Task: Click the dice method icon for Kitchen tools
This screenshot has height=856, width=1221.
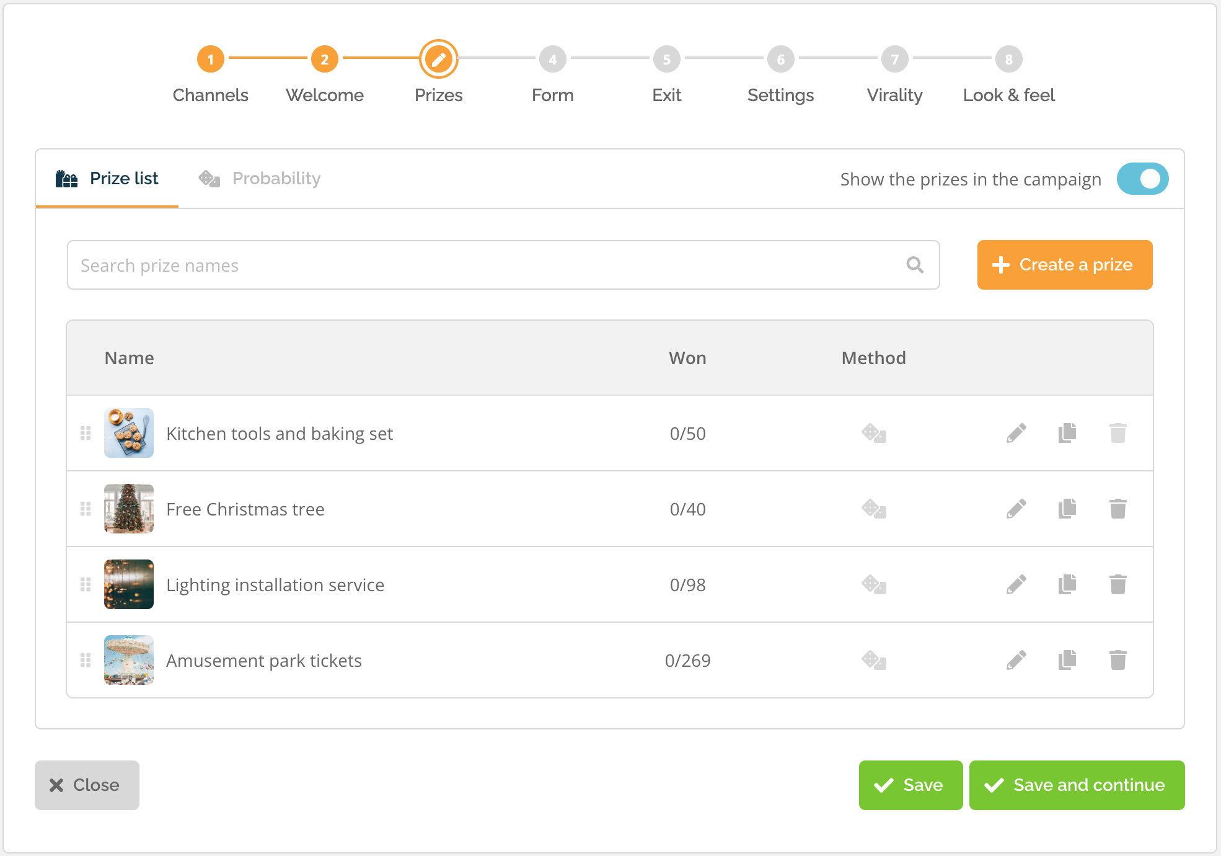Action: pyautogui.click(x=874, y=433)
